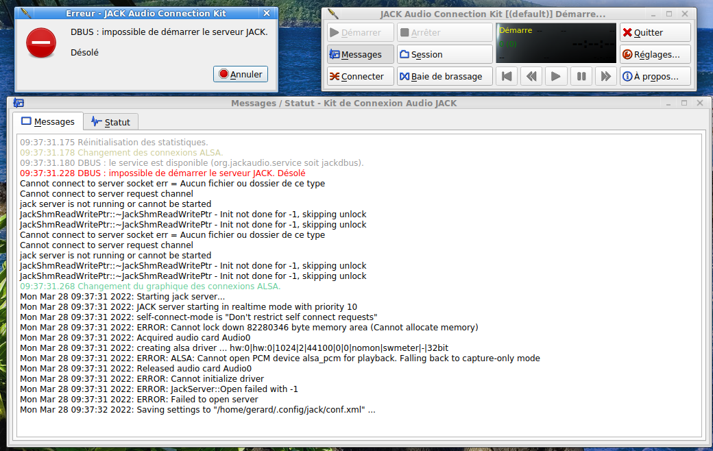Open the Connecter window

click(x=360, y=76)
